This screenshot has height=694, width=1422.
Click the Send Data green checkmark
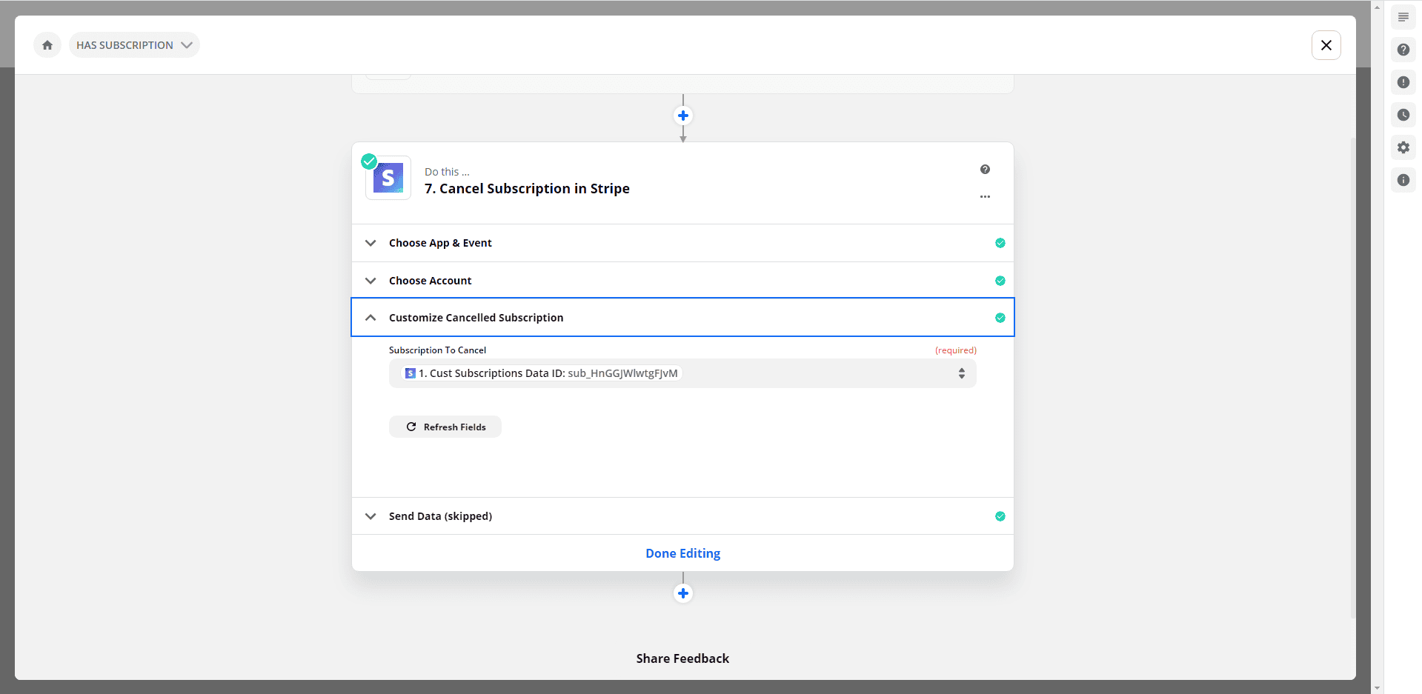[x=1000, y=516]
